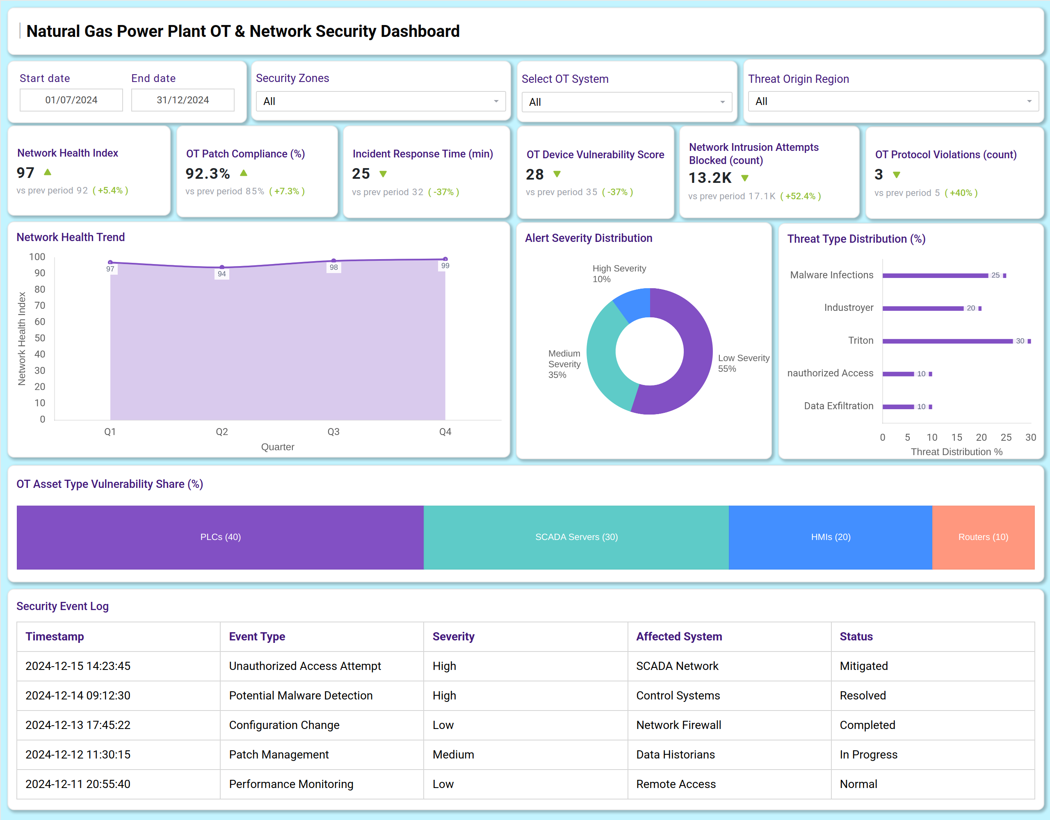The image size is (1050, 820).
Task: Open the End date input field
Action: [183, 100]
